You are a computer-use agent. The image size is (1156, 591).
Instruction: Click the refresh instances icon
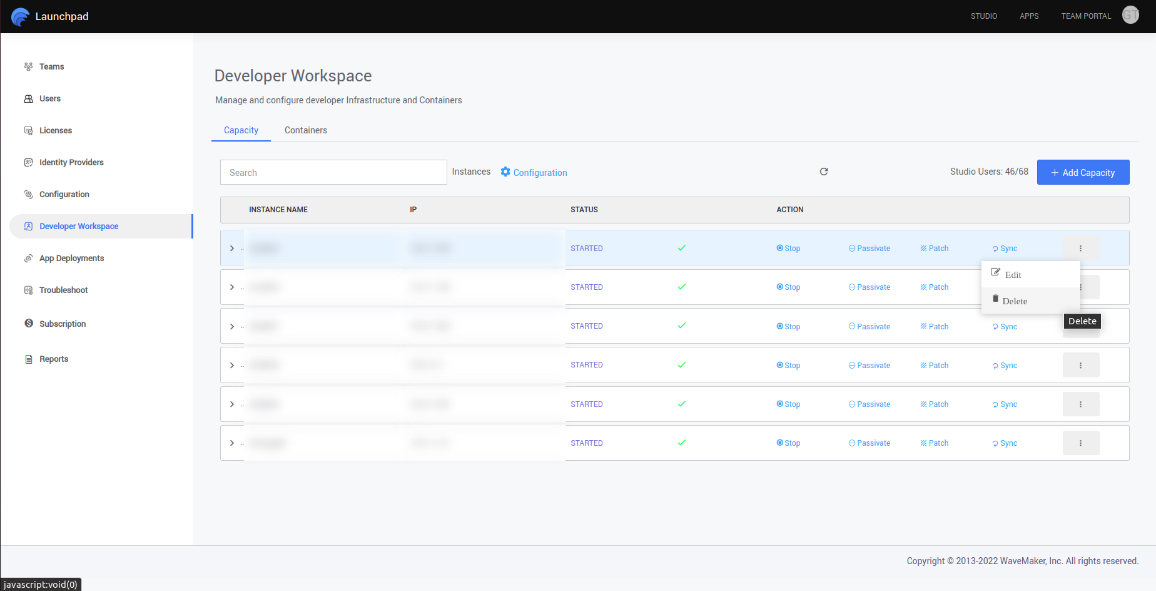(x=824, y=172)
